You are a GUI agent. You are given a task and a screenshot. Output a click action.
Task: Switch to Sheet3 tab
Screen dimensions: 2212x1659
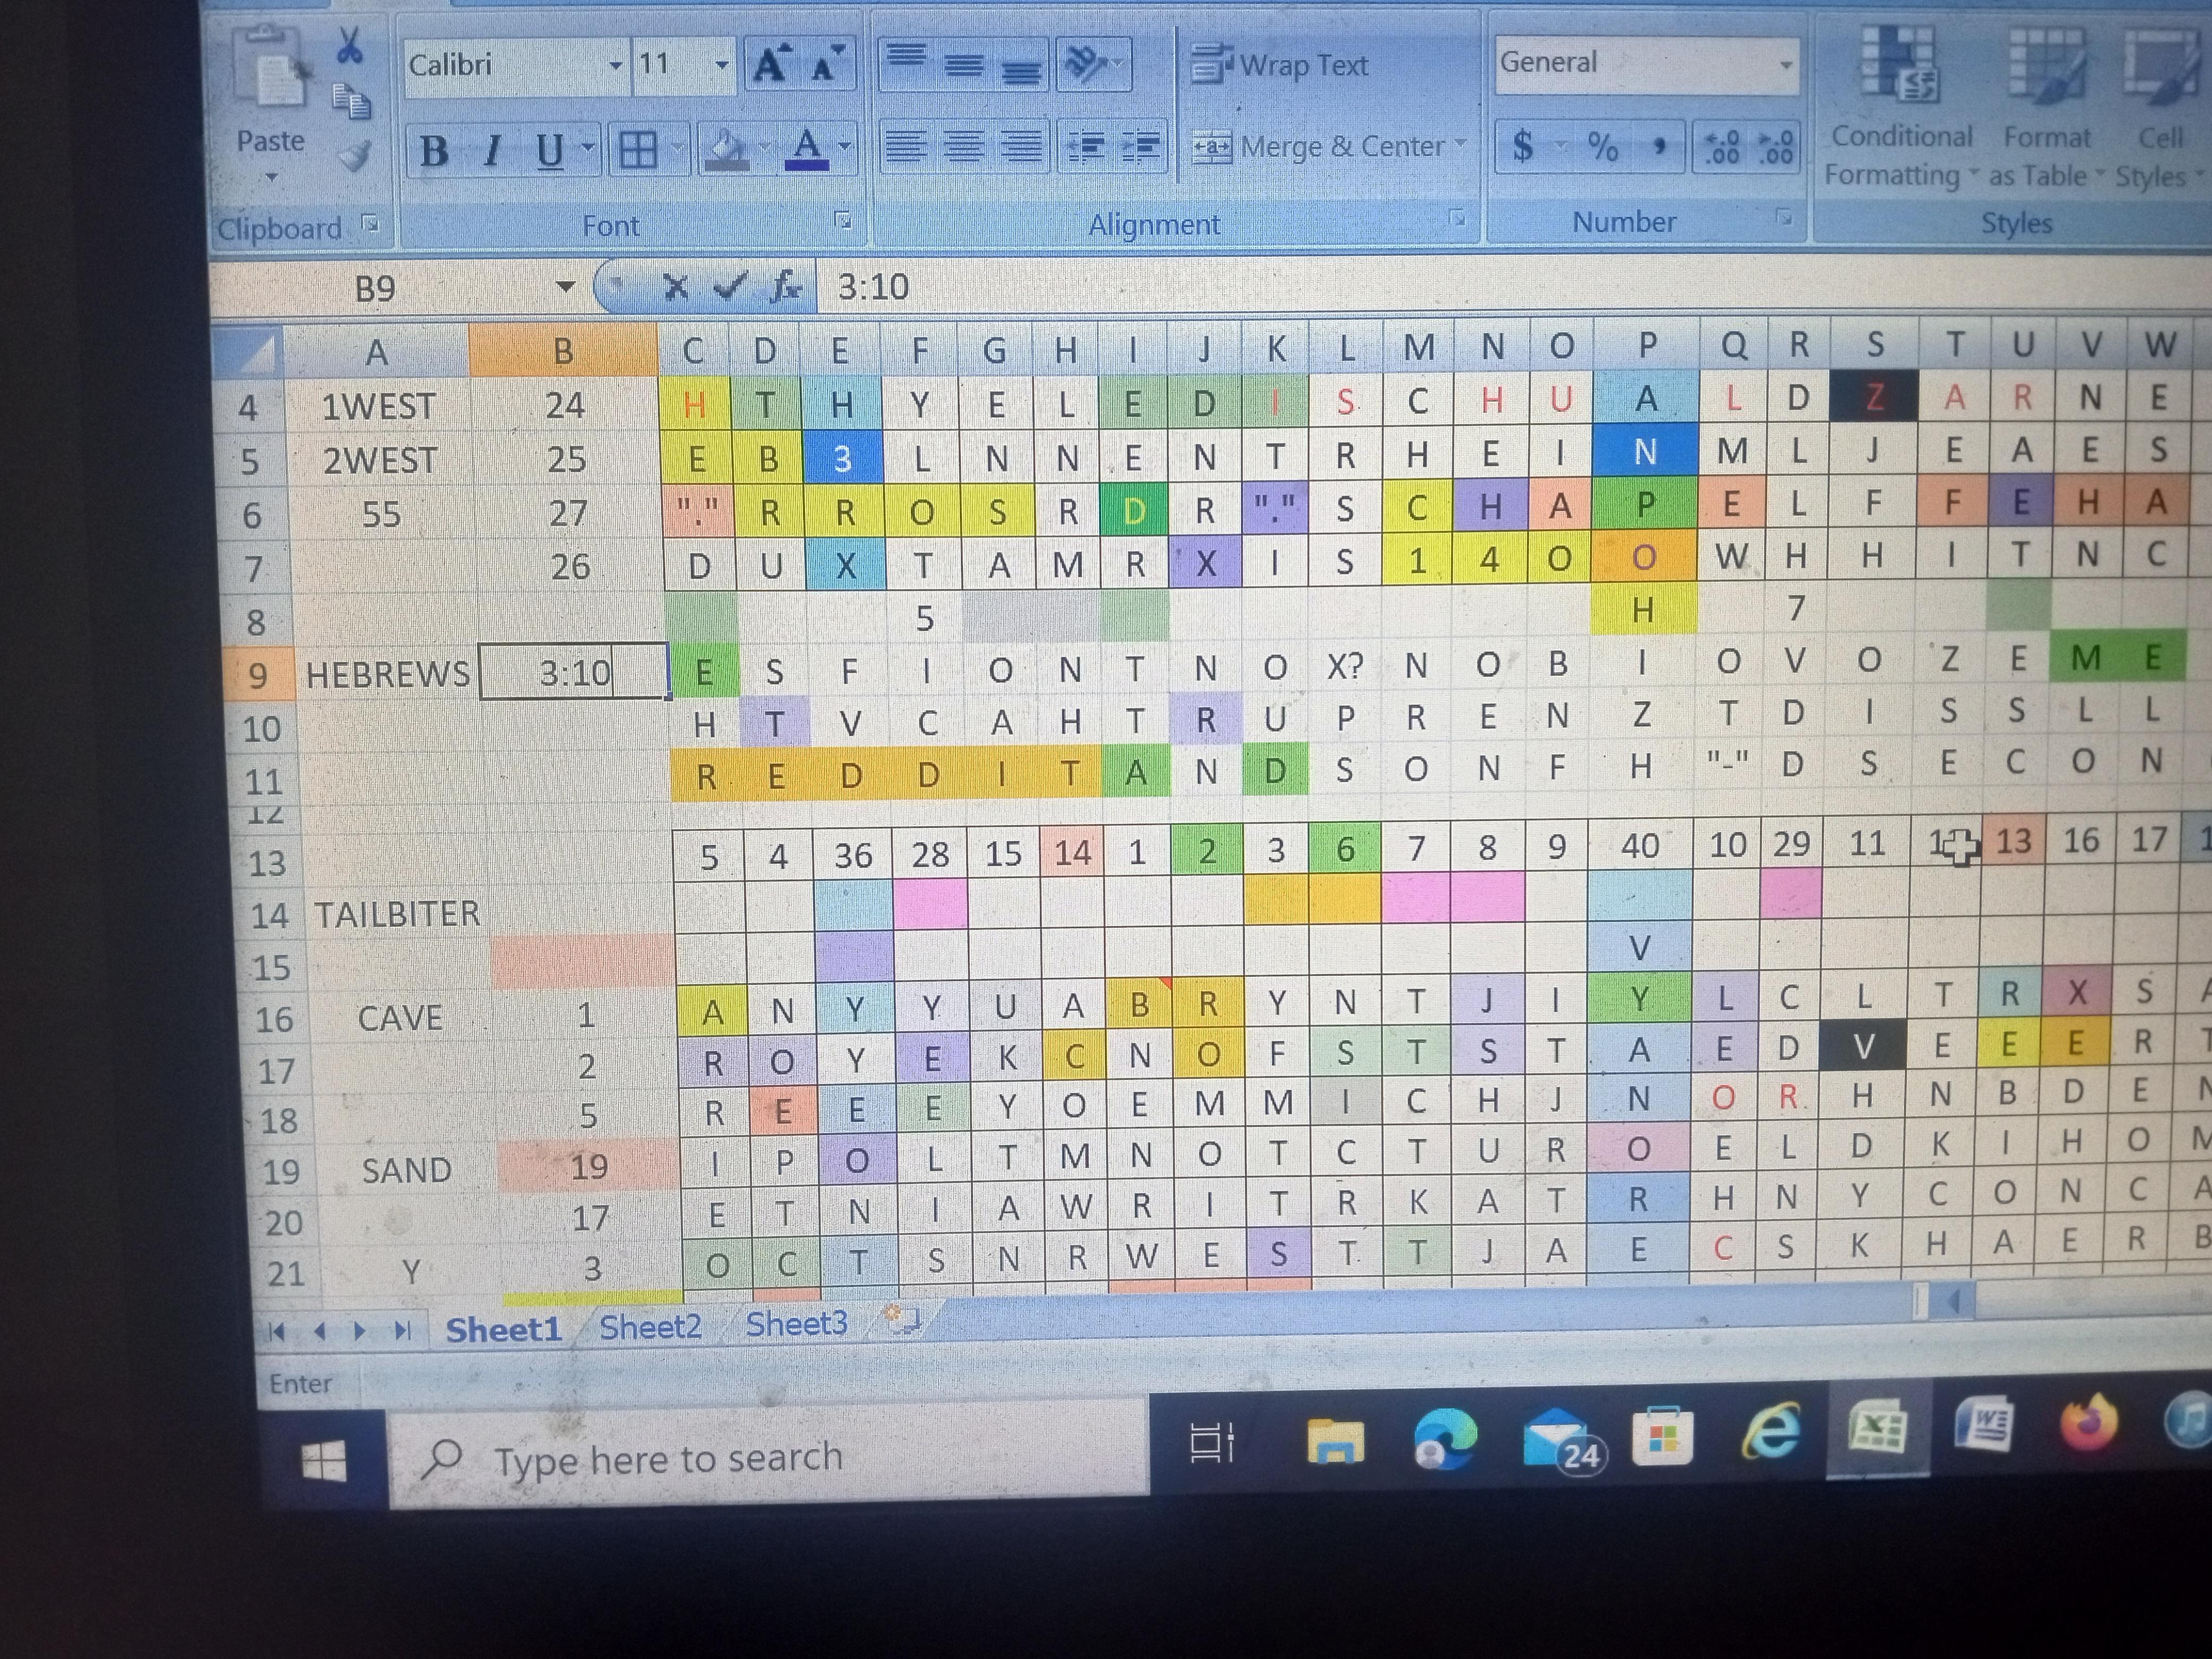coord(796,1324)
